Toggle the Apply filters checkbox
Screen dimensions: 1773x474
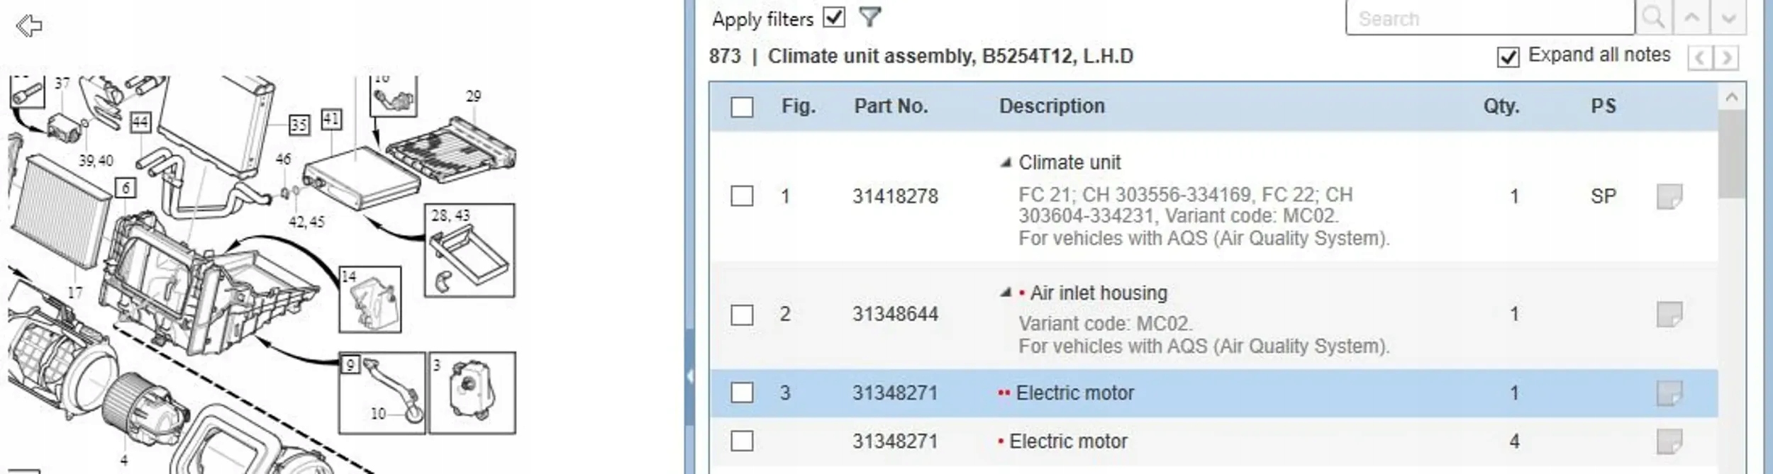point(834,17)
